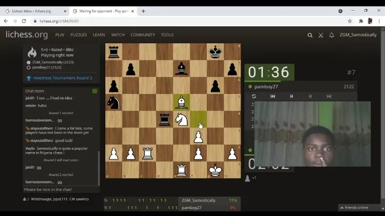Image resolution: width=385 pixels, height=216 pixels.
Task: Click the site padlock icon
Action: tap(35, 21)
